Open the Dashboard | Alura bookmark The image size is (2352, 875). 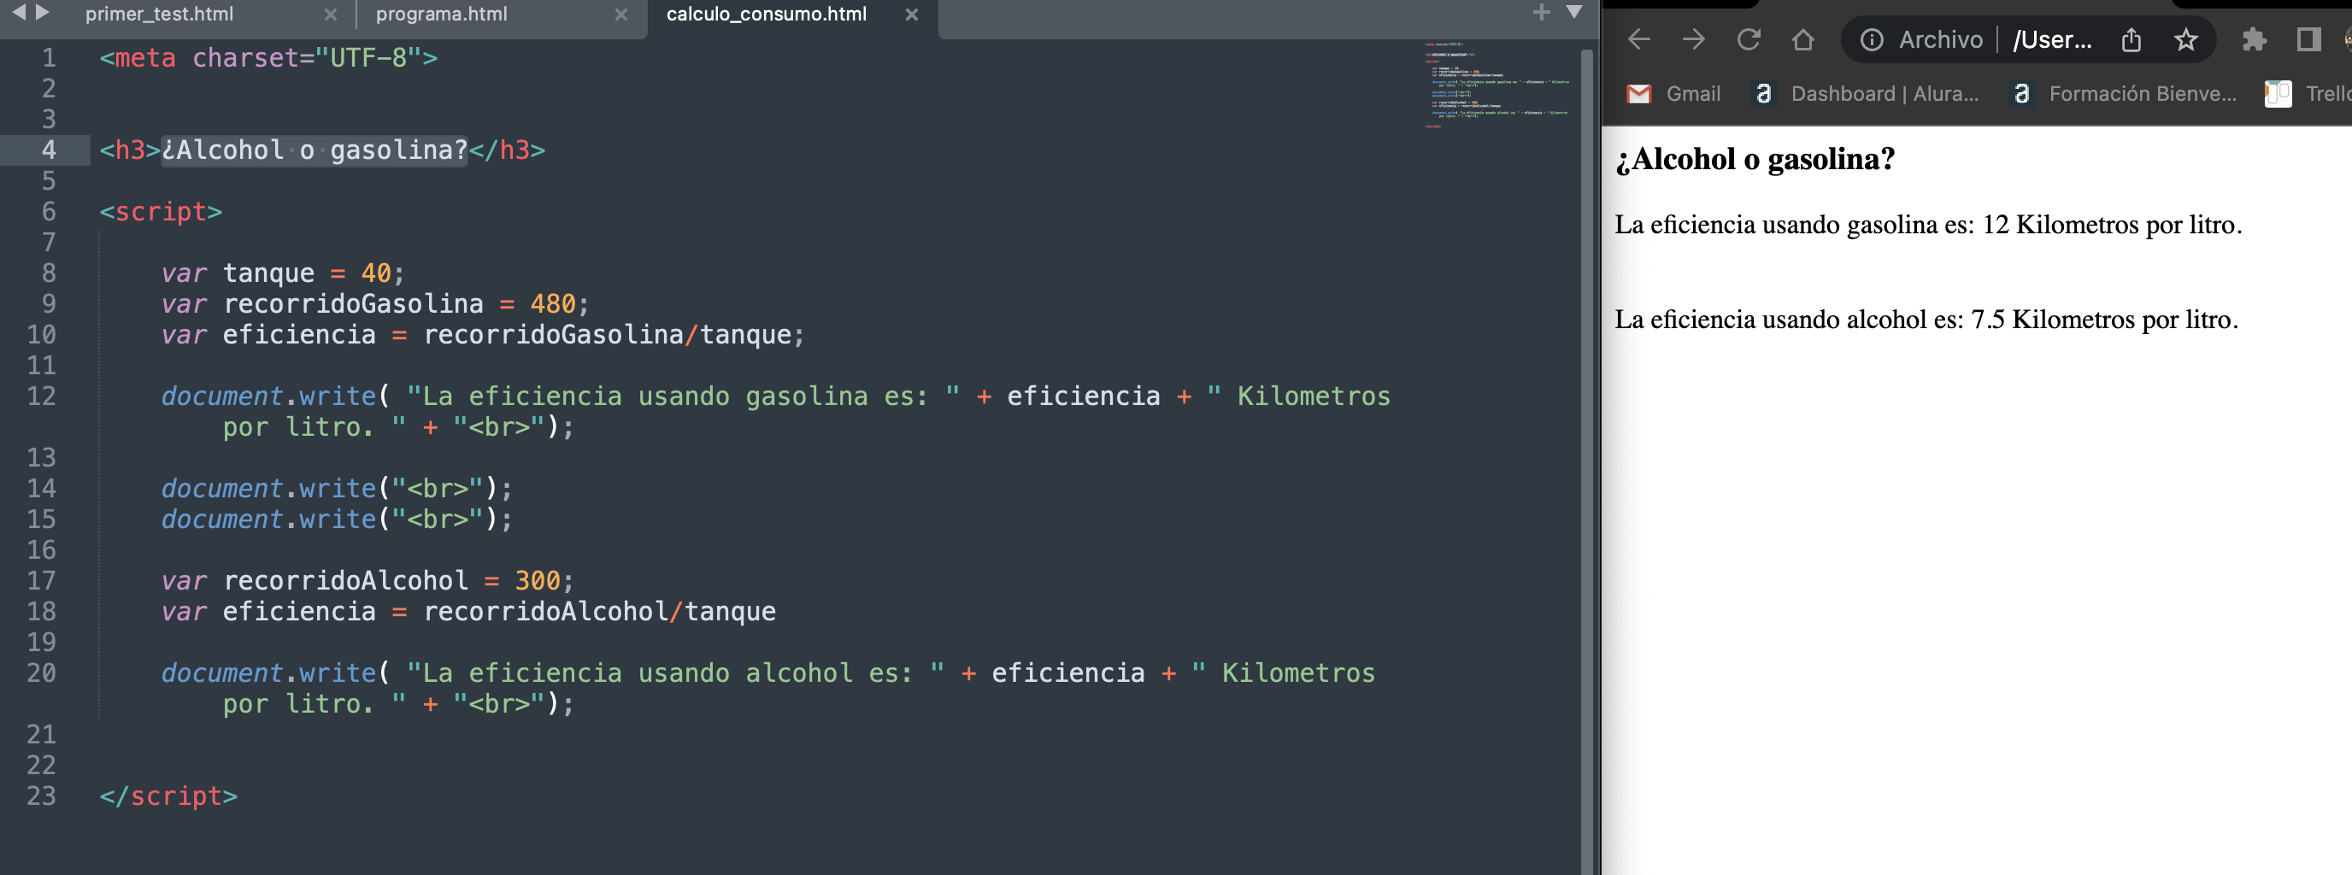click(x=1866, y=93)
